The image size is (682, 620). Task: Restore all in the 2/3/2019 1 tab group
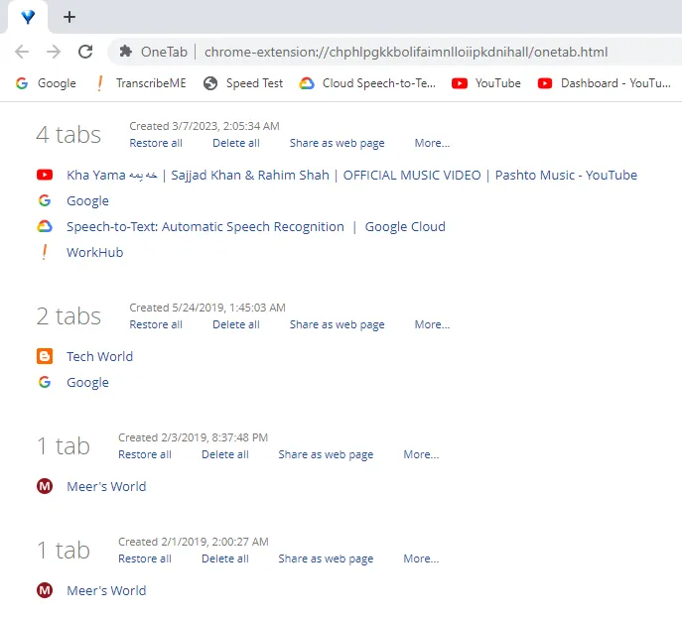[x=145, y=454]
